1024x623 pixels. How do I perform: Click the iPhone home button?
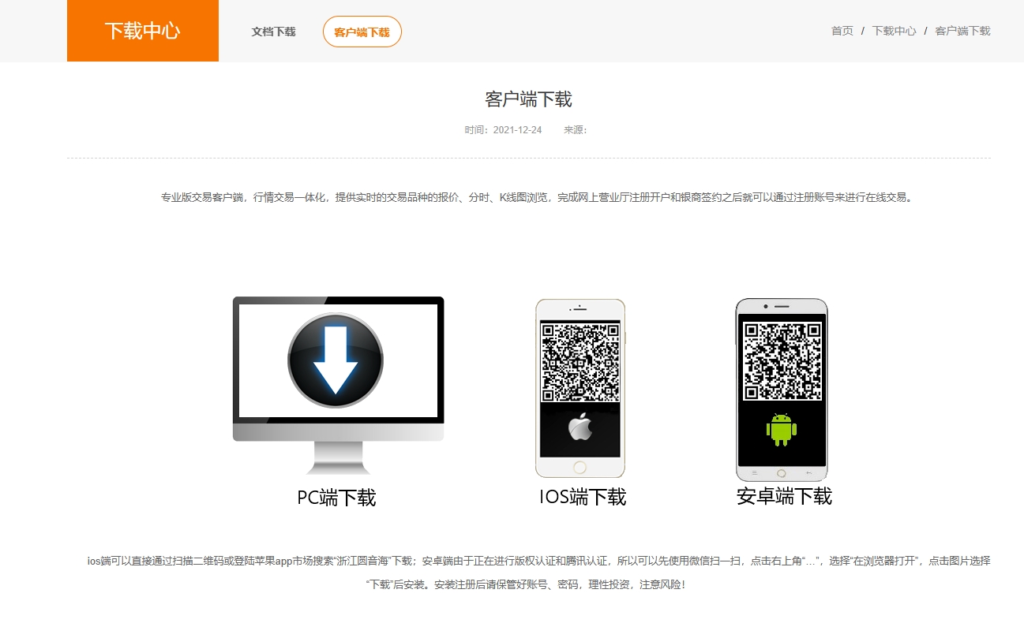tap(580, 468)
